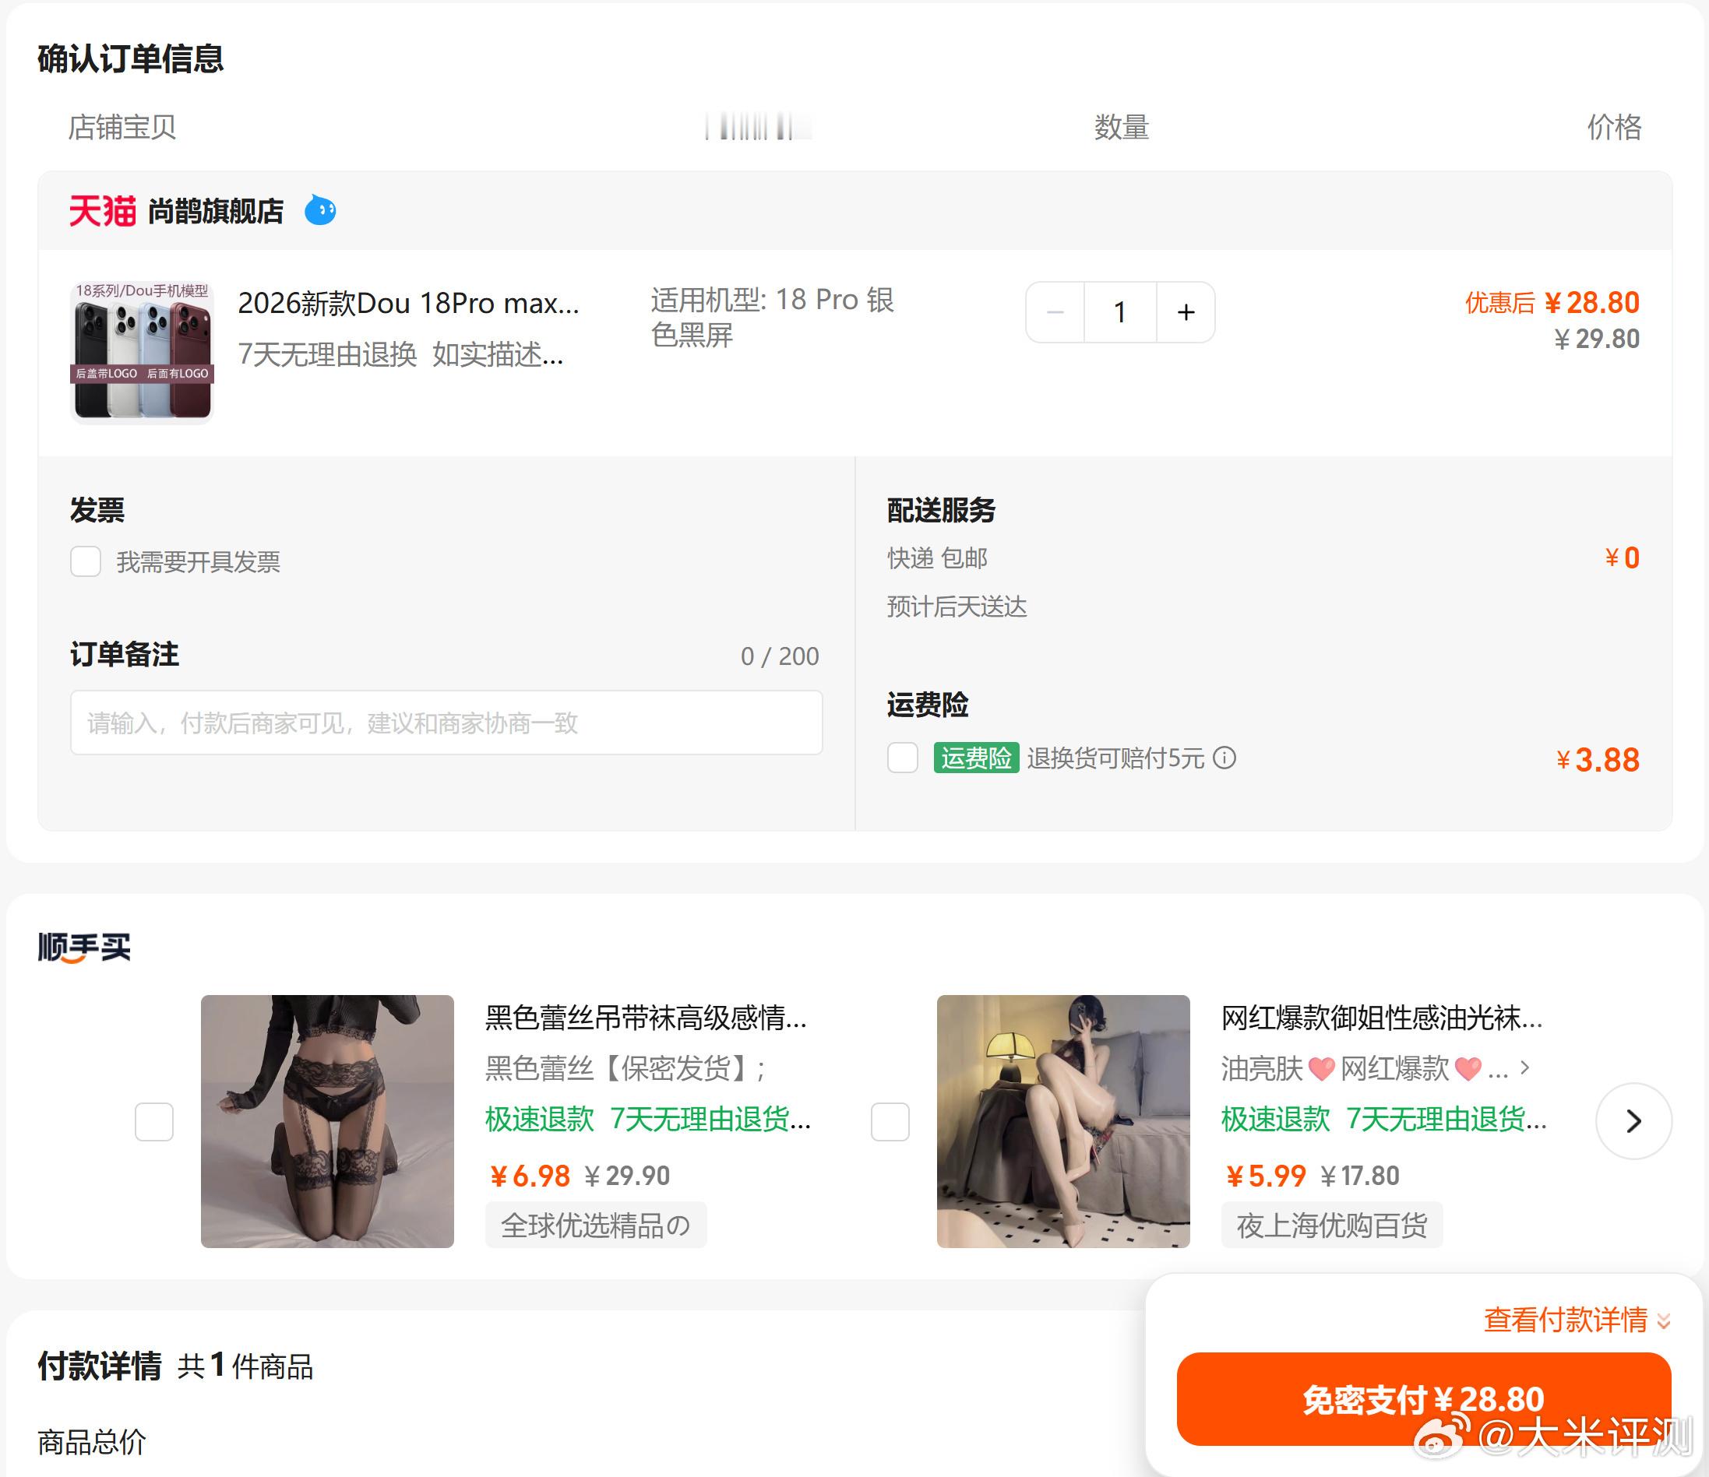The width and height of the screenshot is (1709, 1477).
Task: Select the 网红爆款御姐 add-on checkbox
Action: tap(890, 1122)
